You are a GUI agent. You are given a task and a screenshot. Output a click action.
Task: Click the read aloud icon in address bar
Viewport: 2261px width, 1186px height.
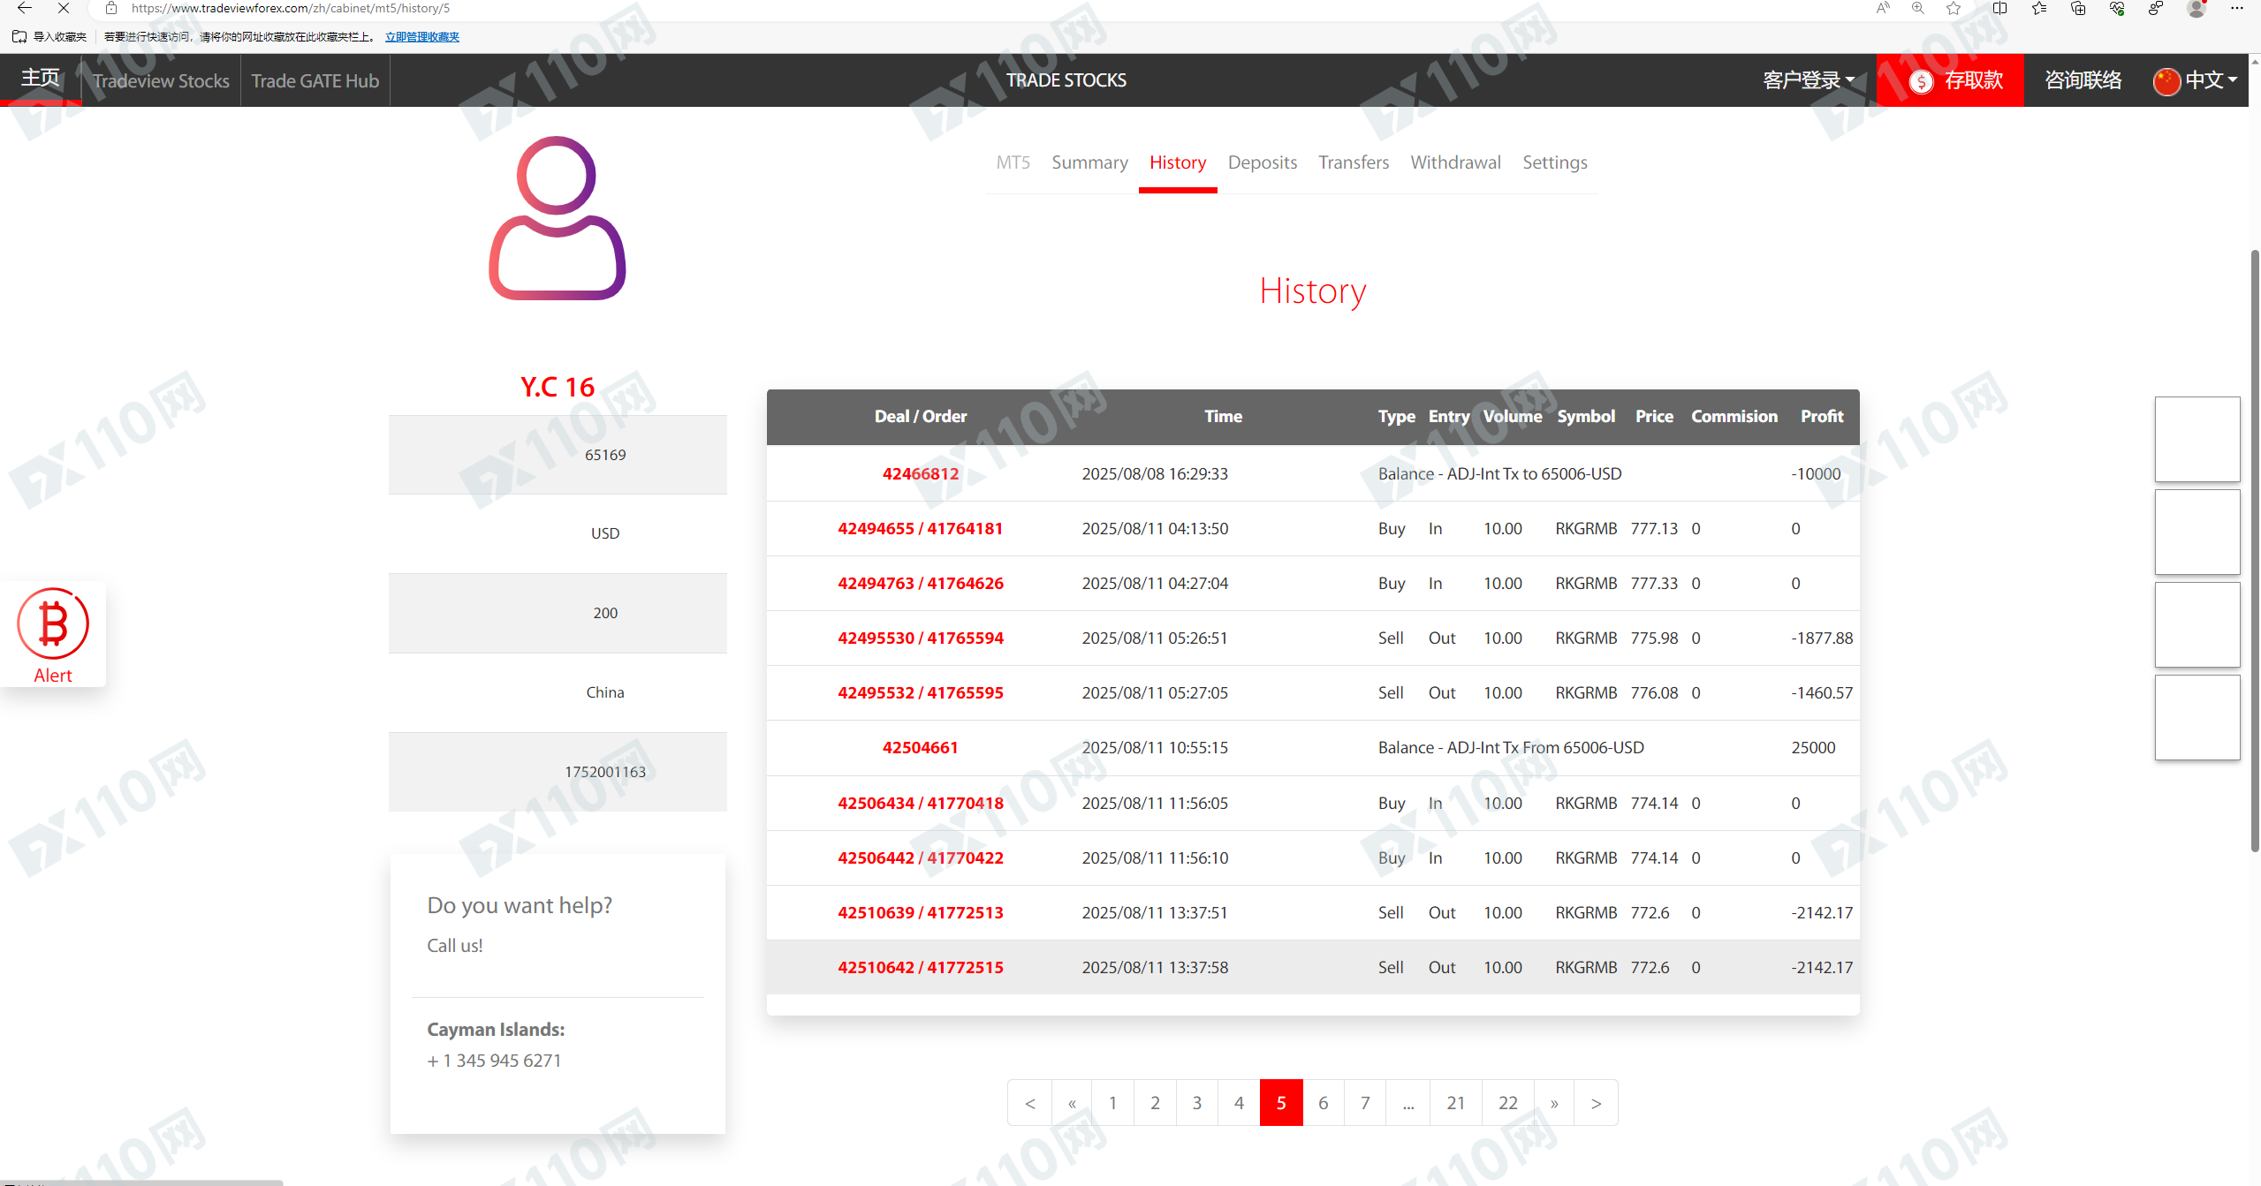coord(1883,9)
